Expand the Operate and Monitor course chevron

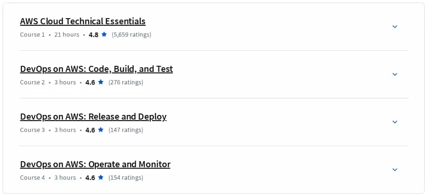tap(395, 169)
